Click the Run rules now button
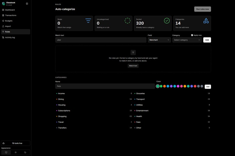 [x=202, y=9]
